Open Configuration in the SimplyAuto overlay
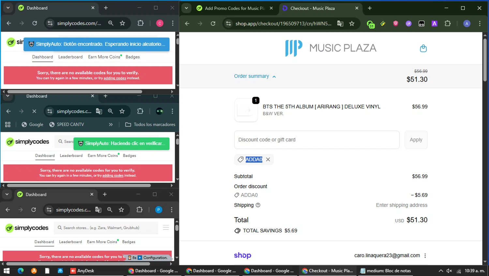The width and height of the screenshot is (489, 276). point(155,257)
